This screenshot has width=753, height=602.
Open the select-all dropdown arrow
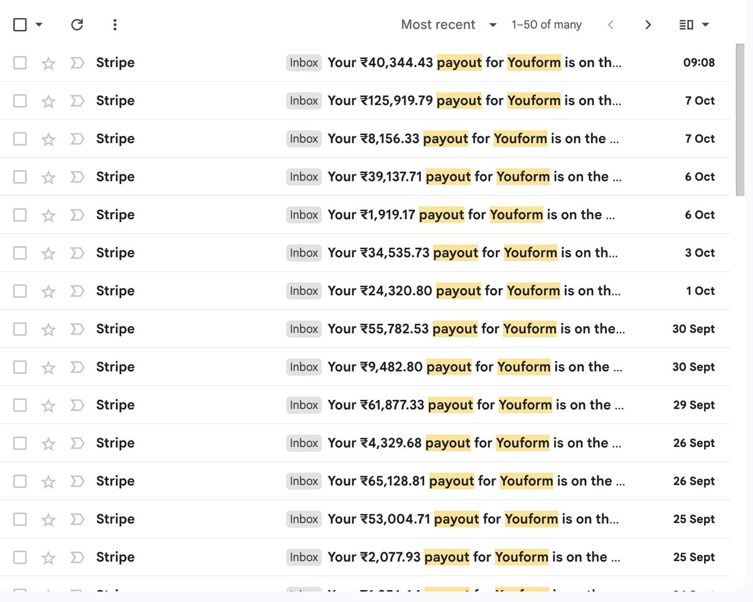pos(39,25)
